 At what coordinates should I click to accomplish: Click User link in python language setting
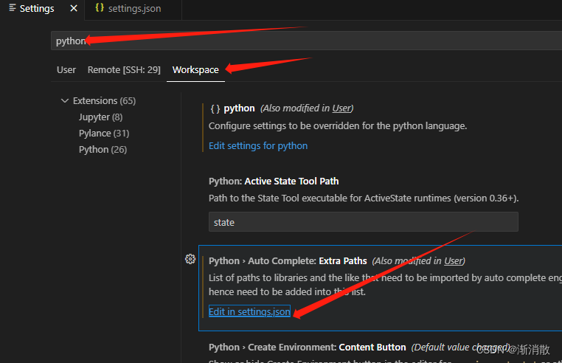[341, 108]
